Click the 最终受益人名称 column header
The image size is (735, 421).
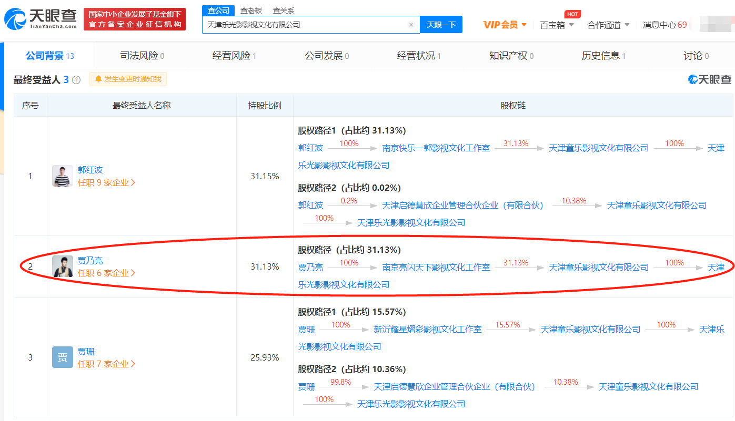[x=142, y=106]
